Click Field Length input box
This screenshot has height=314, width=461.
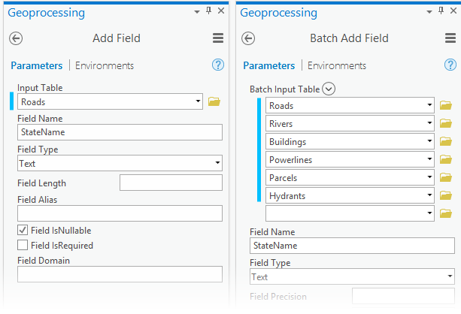(171, 183)
